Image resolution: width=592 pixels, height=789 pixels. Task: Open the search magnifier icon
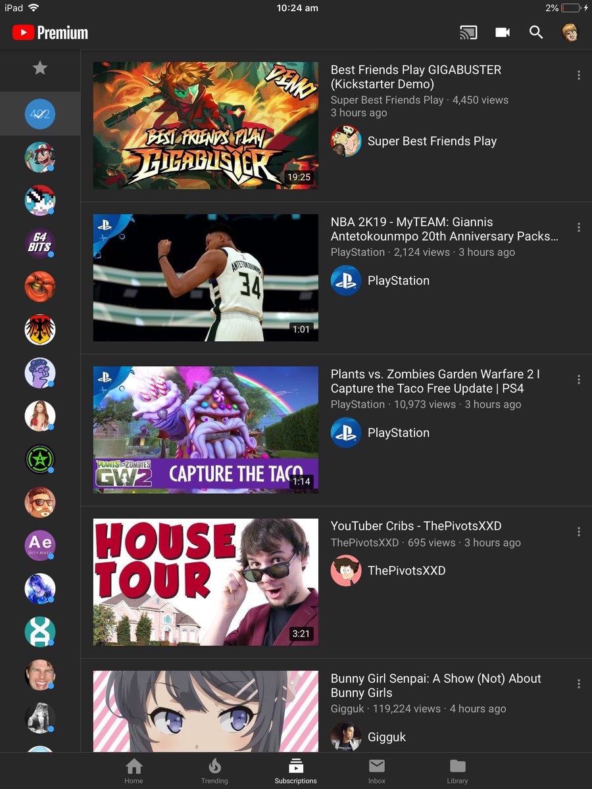click(536, 32)
